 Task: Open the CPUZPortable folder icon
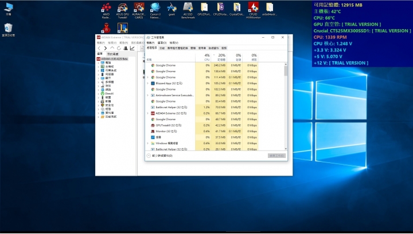(x=220, y=9)
